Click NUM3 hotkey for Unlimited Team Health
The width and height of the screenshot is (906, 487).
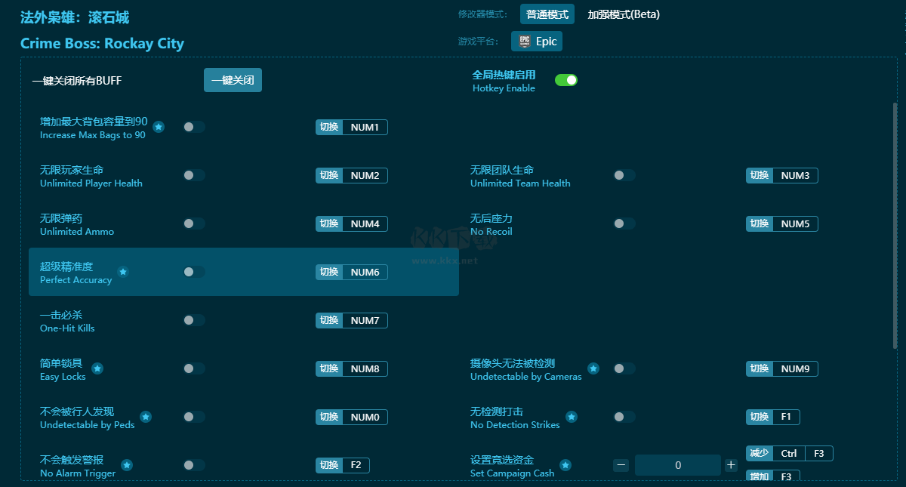point(782,175)
